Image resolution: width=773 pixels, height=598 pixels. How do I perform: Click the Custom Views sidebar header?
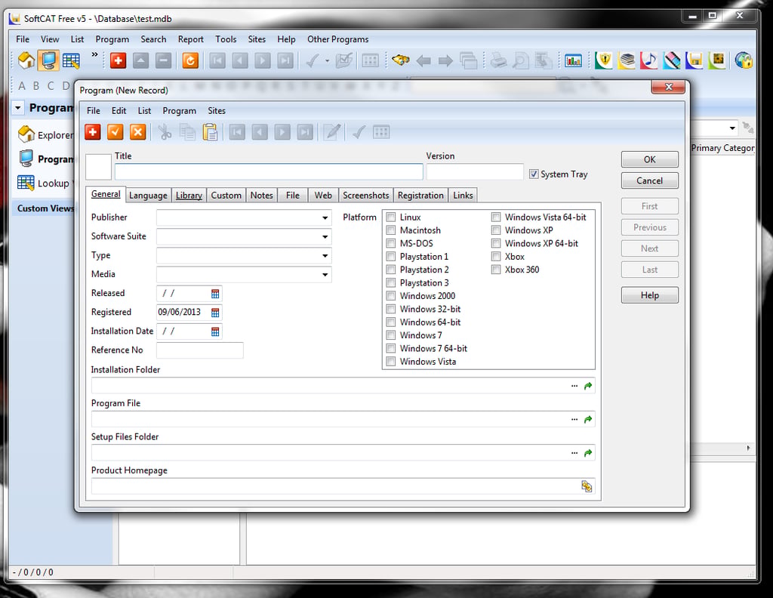[45, 208]
